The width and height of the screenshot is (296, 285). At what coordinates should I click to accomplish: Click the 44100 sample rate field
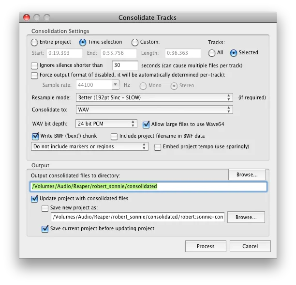tap(94, 85)
